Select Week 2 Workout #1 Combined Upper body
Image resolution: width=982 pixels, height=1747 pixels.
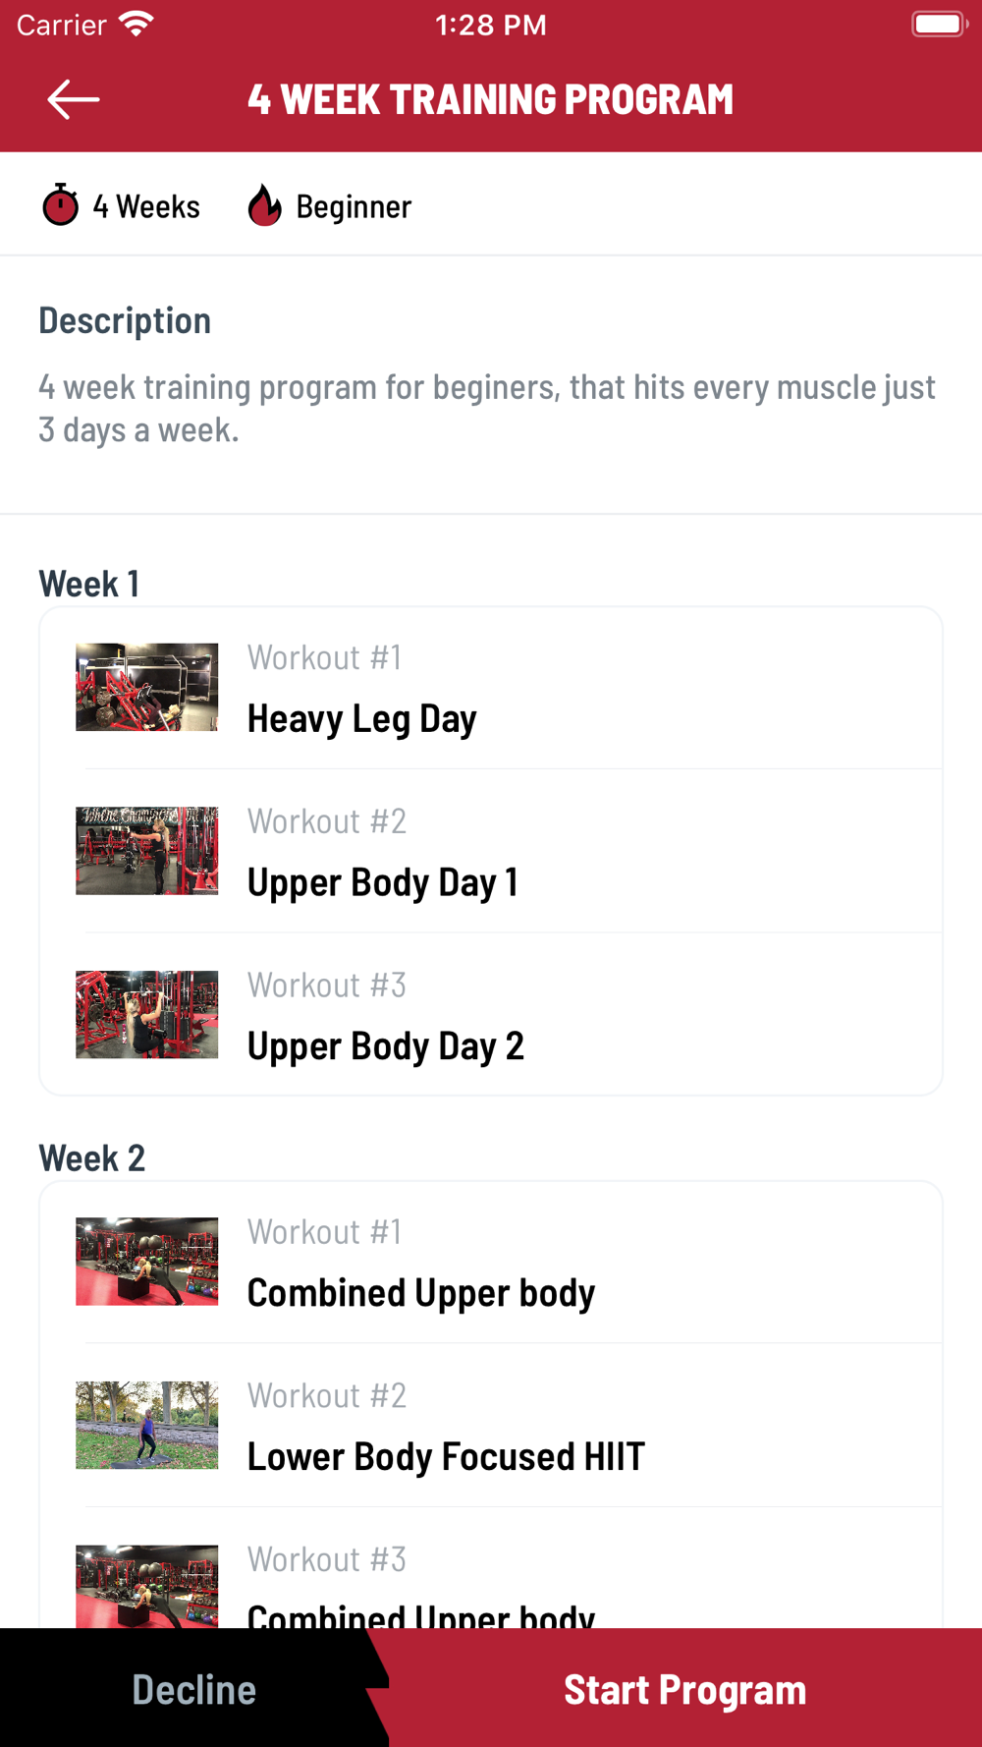pos(491,1263)
